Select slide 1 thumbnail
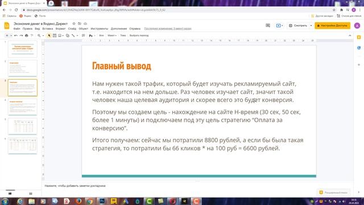The width and height of the screenshot is (364, 205). click(x=23, y=49)
